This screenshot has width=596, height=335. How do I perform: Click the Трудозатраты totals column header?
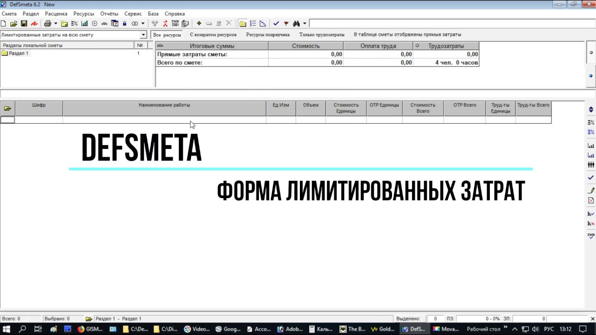click(446, 46)
